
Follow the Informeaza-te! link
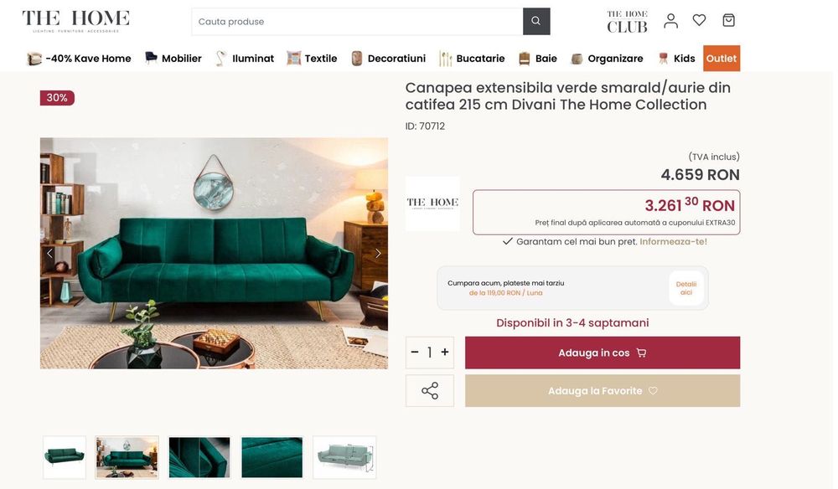(674, 242)
